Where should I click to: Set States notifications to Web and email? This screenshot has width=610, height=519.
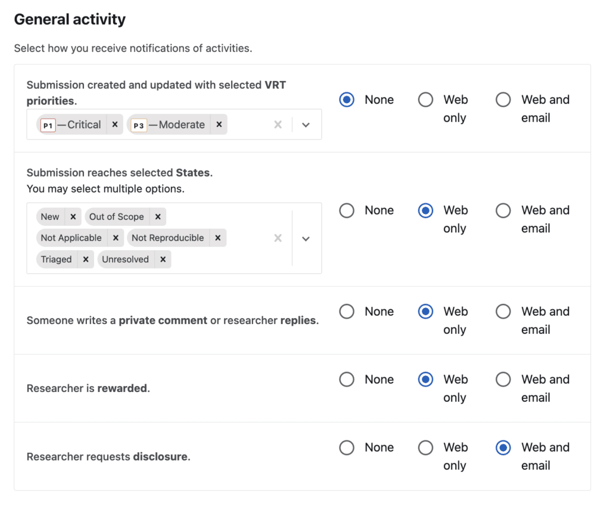coord(503,210)
